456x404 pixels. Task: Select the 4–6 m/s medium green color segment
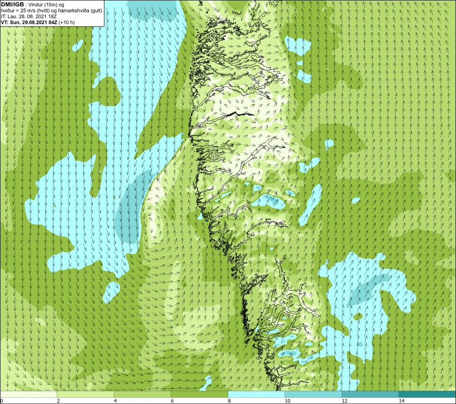tap(142, 394)
